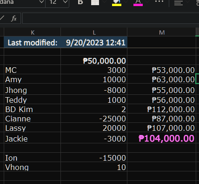Select column L header

coord(94,32)
